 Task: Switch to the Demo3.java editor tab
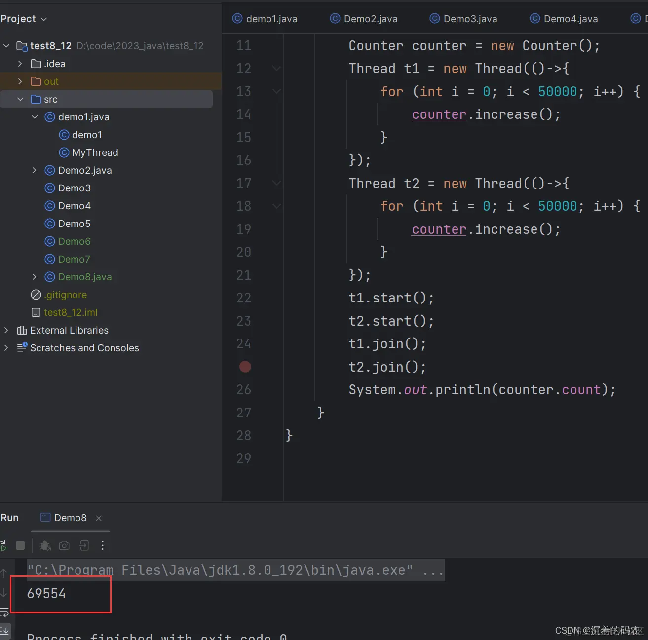[463, 19]
